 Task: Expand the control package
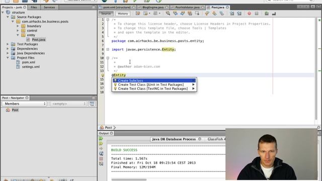click(x=18, y=31)
